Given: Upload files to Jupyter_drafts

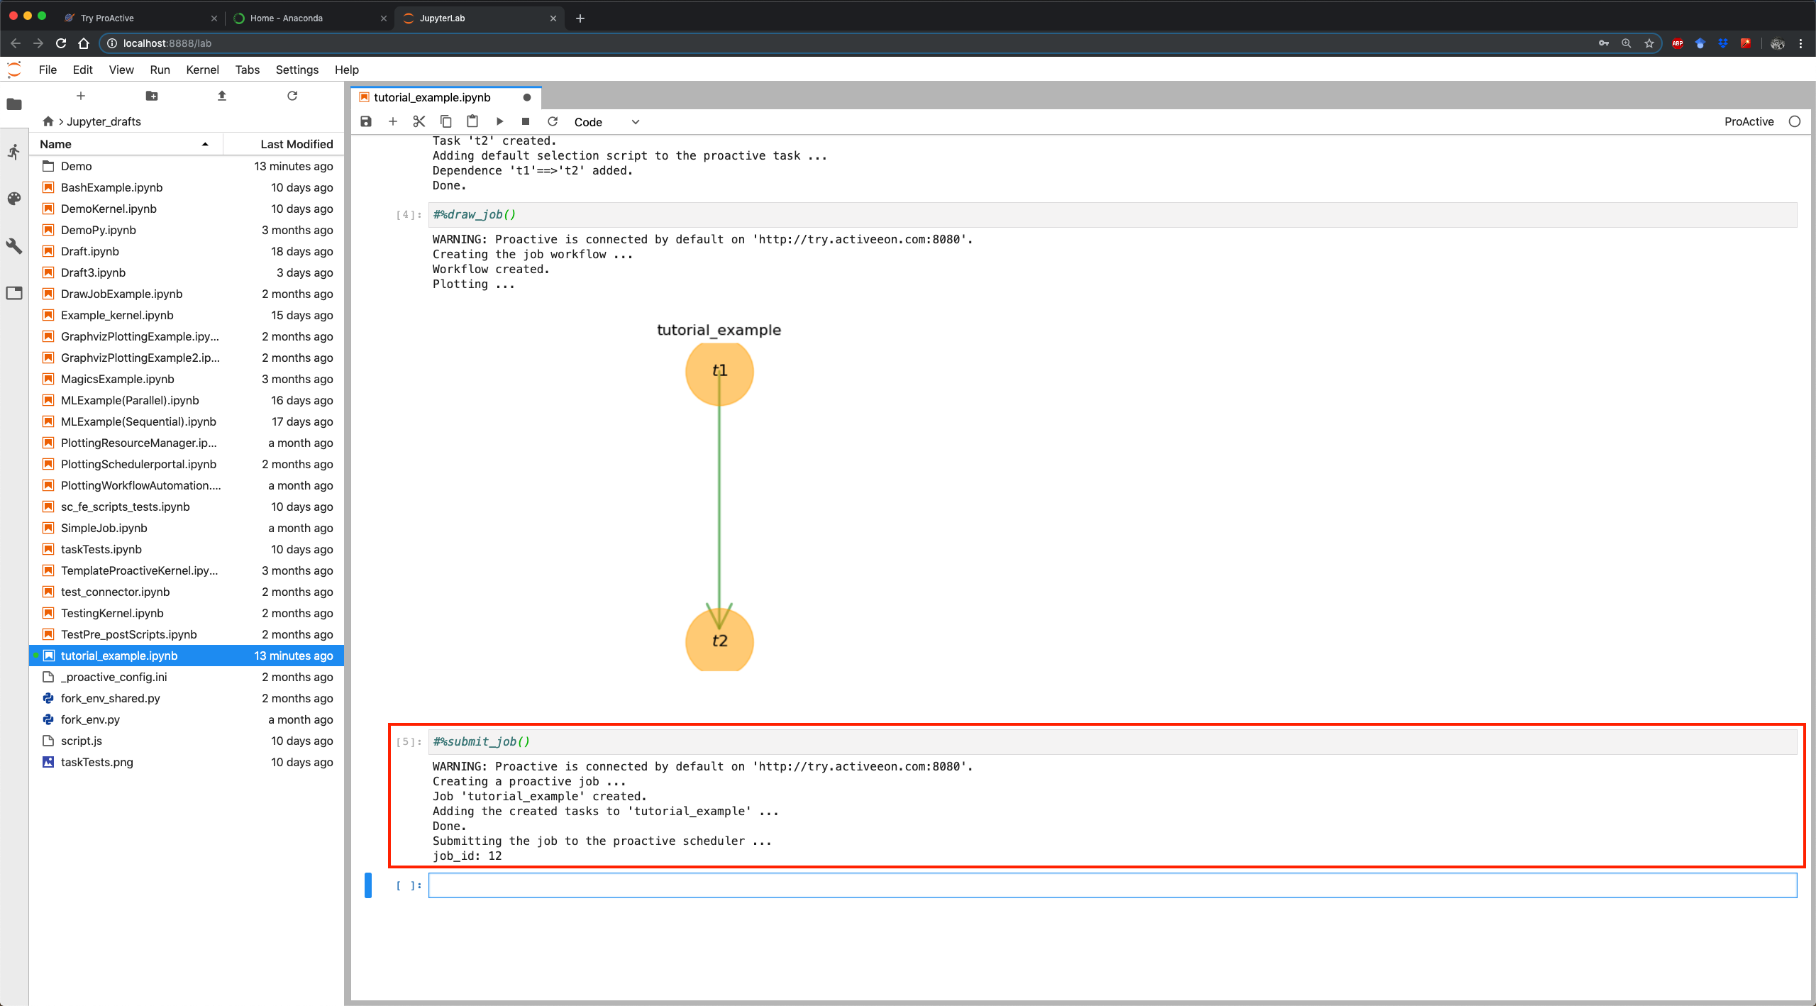Looking at the screenshot, I should 222,96.
